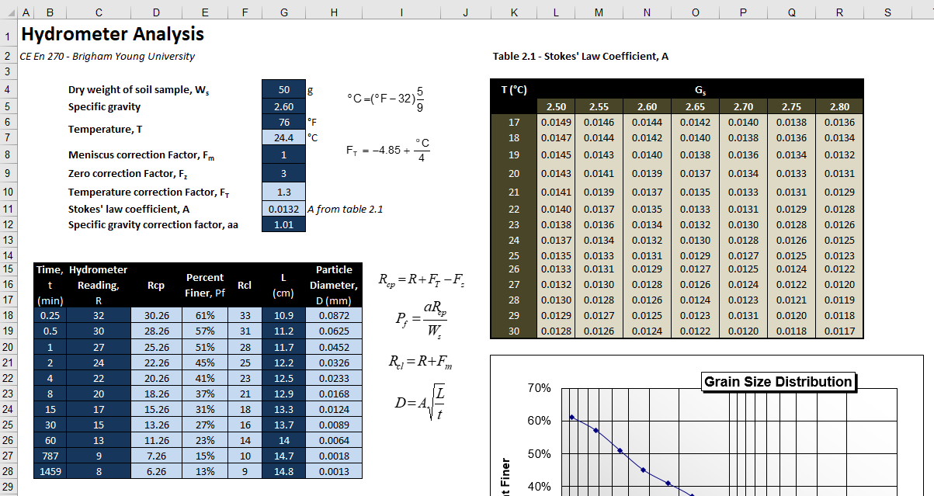
Task: Select L value 14.8 cell
Action: 284,471
